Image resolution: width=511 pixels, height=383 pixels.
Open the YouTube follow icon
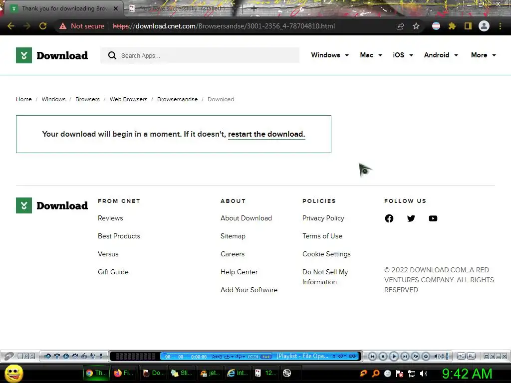coord(433,218)
